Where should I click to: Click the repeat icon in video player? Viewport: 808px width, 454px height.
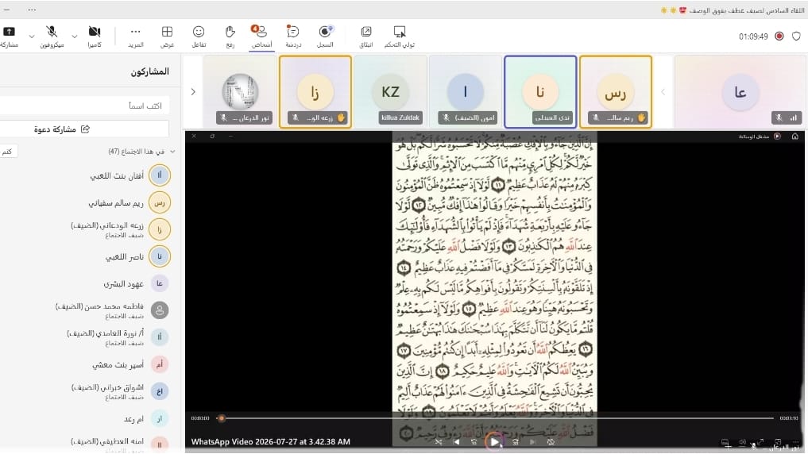551,441
